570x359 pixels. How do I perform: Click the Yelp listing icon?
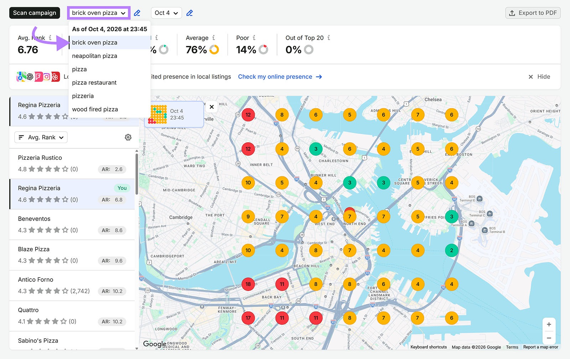(56, 76)
